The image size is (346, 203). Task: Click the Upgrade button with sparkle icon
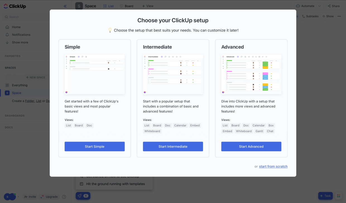tap(49, 197)
